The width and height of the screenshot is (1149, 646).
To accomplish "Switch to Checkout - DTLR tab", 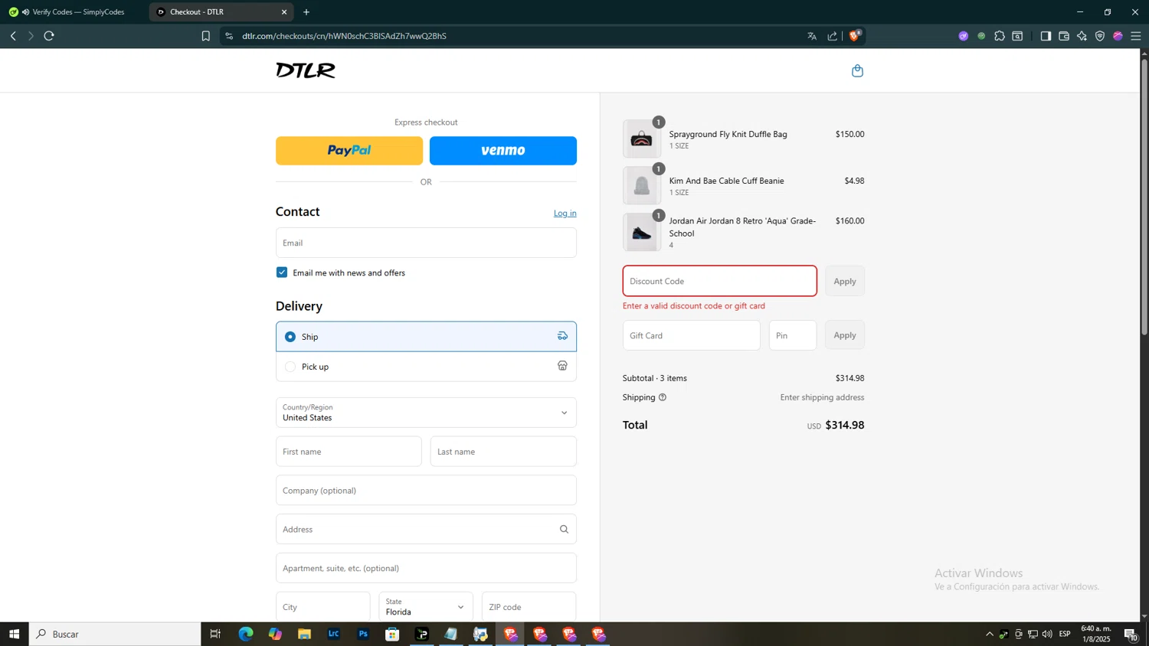I will point(221,12).
